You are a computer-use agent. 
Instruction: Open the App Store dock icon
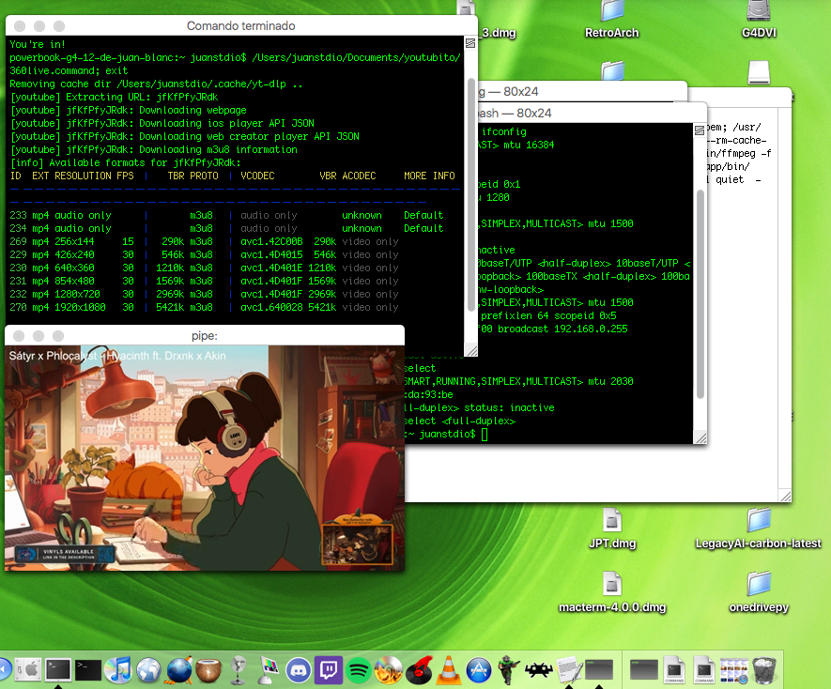click(479, 670)
